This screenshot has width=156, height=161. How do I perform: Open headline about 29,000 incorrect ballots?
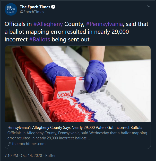click(x=75, y=128)
